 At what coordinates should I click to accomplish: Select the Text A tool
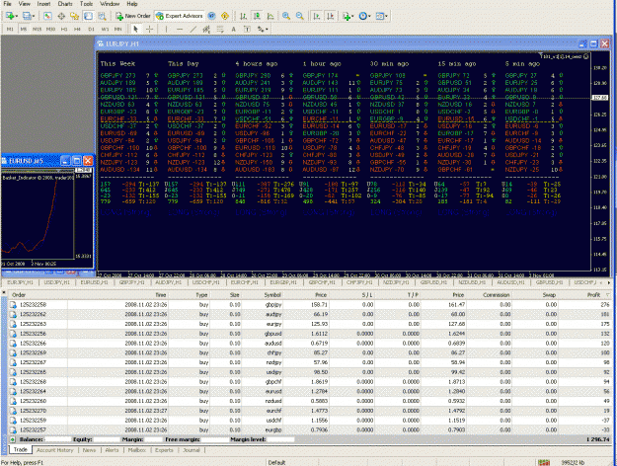click(233, 29)
